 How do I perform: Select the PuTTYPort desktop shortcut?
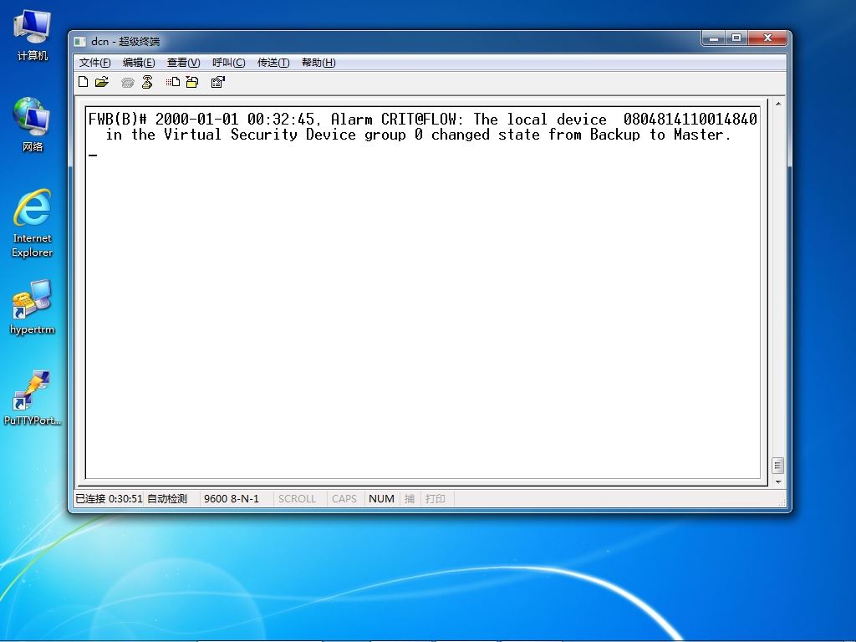(33, 398)
